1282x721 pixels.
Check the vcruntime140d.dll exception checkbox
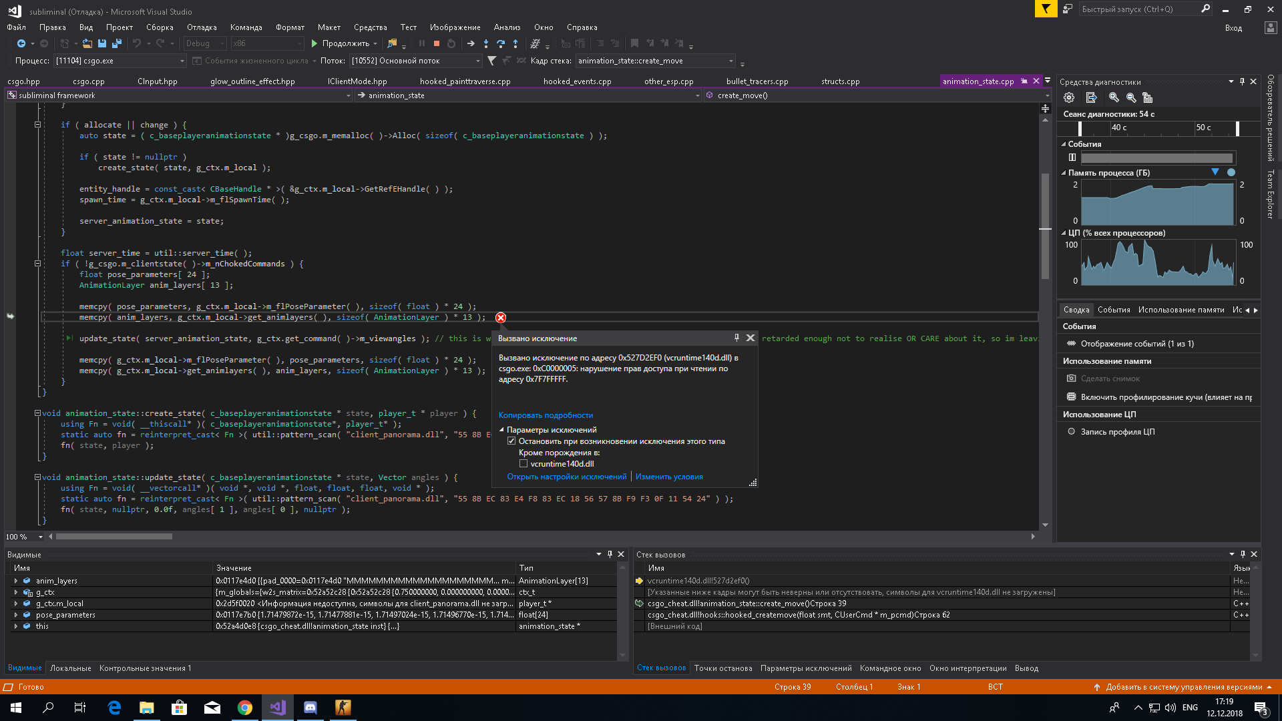click(523, 464)
